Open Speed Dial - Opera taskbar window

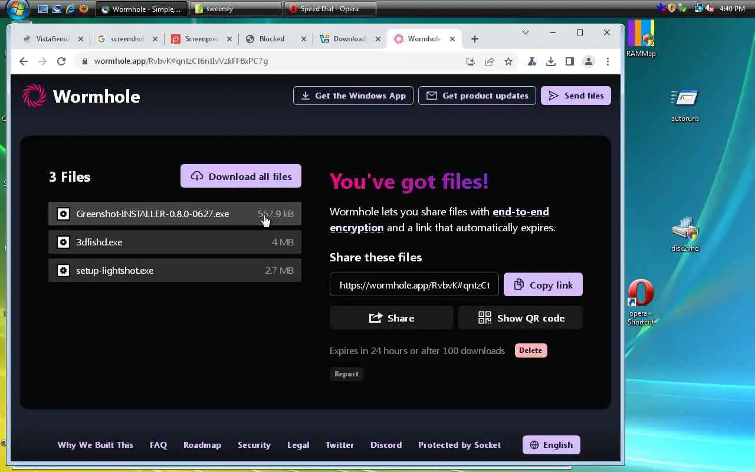pos(330,9)
